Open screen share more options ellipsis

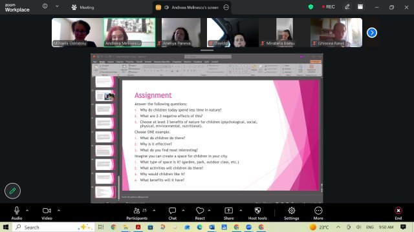pos(226,7)
